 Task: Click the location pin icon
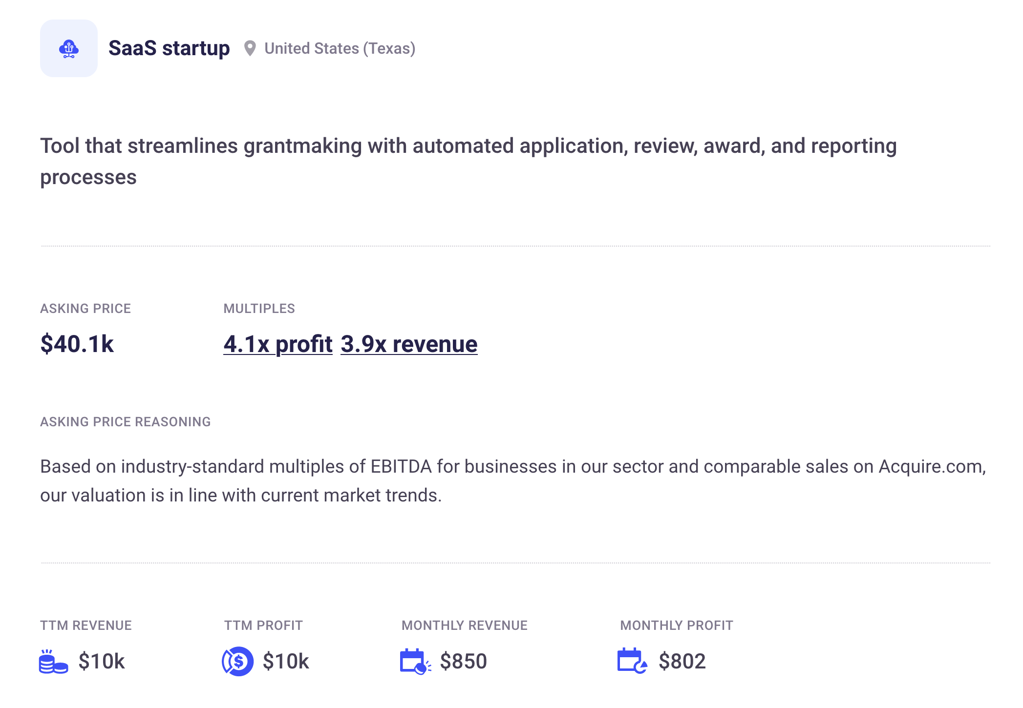(250, 48)
